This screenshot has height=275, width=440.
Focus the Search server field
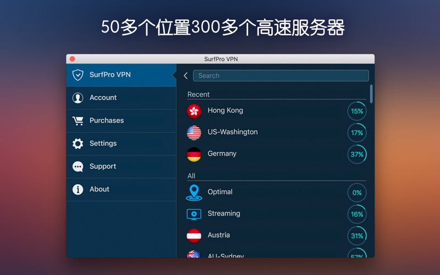coord(281,76)
